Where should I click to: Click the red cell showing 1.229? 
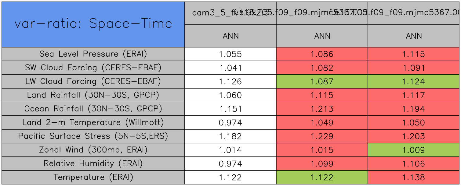322,136
